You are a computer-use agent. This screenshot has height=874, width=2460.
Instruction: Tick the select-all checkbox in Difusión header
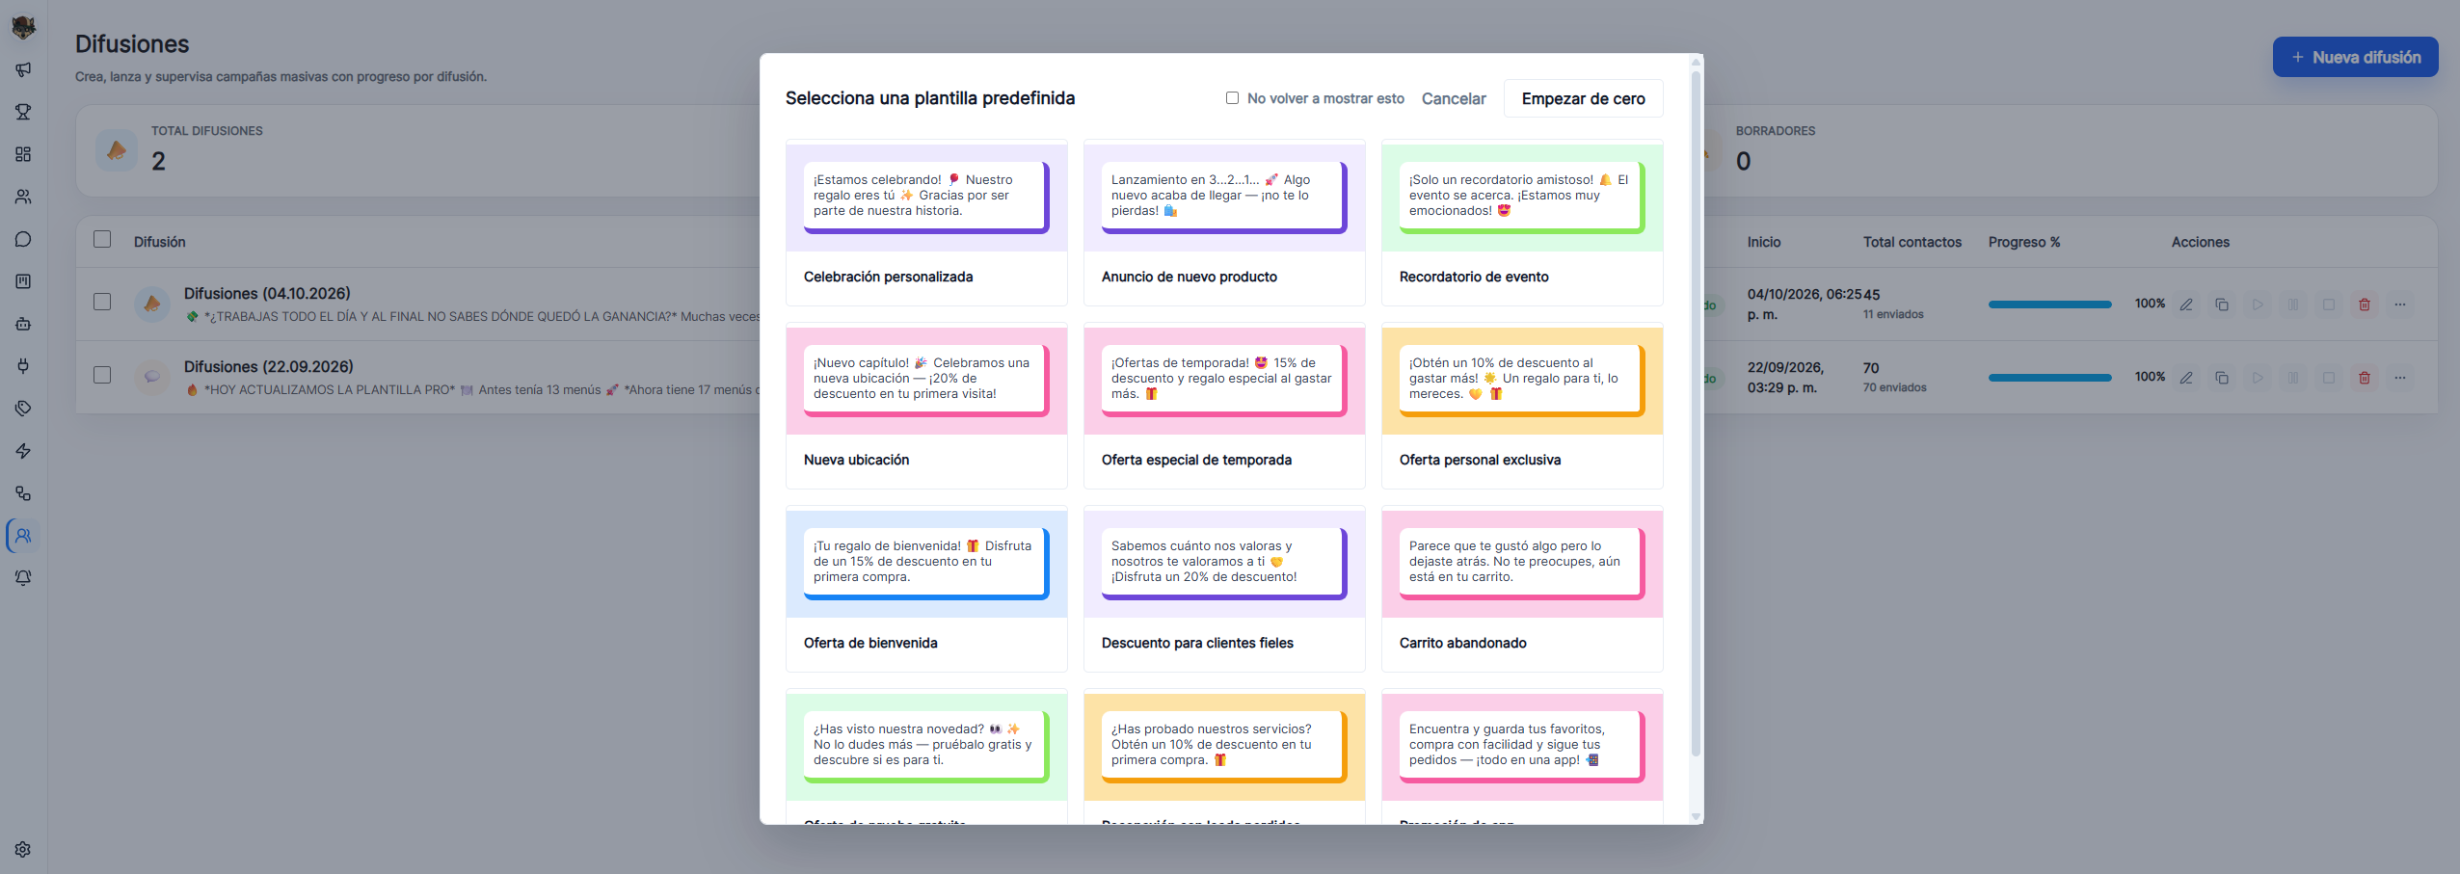click(102, 240)
